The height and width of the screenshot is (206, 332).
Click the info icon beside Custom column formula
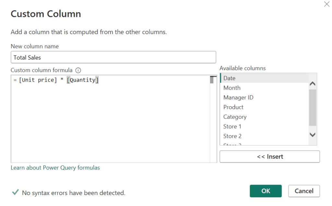coord(78,70)
